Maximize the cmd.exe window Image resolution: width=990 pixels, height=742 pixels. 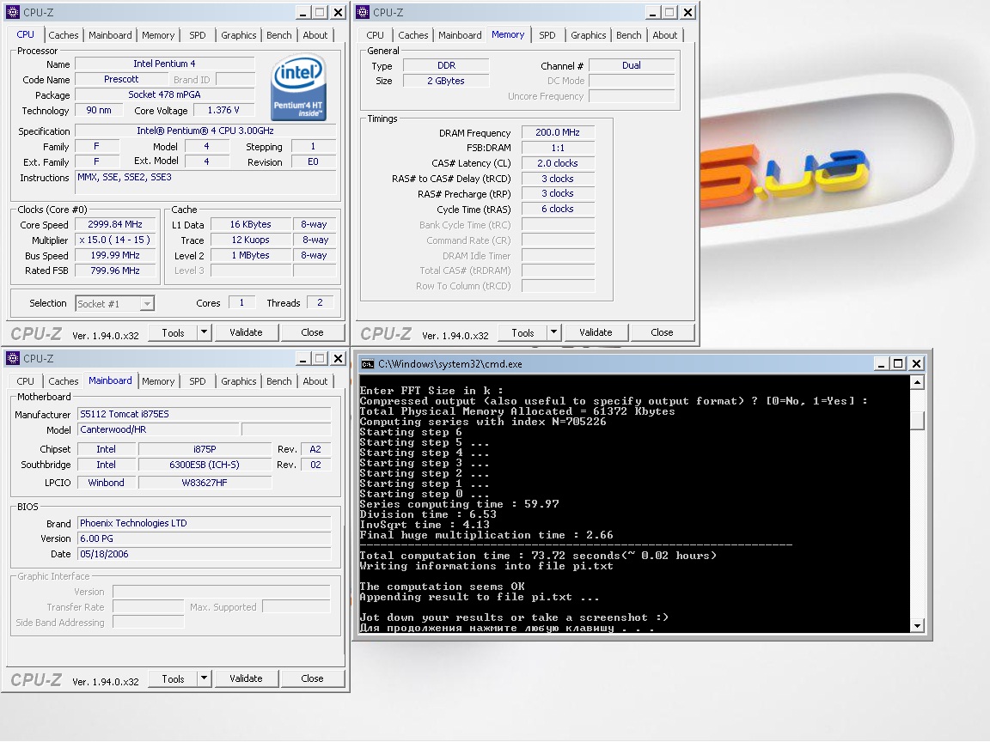coord(898,364)
